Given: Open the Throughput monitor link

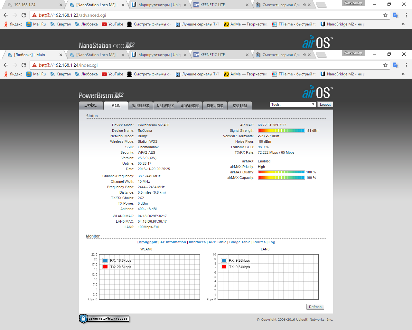Looking at the screenshot, I should [147, 242].
